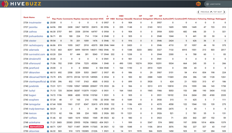Click level badge icon for dmskms93

coord(48,59)
